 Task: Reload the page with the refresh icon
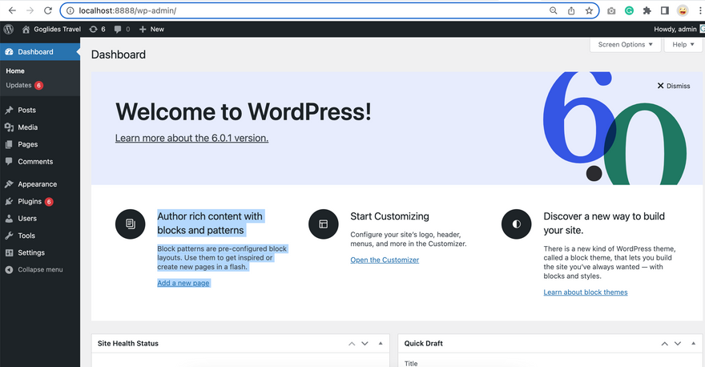click(x=48, y=10)
